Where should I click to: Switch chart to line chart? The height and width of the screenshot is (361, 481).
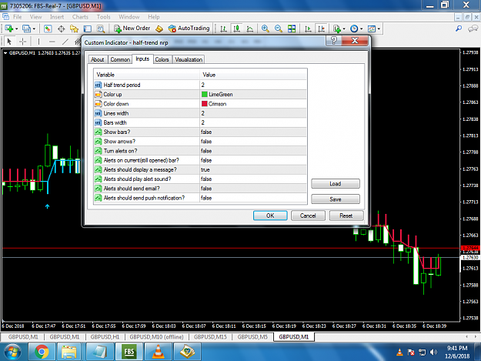[x=250, y=28]
